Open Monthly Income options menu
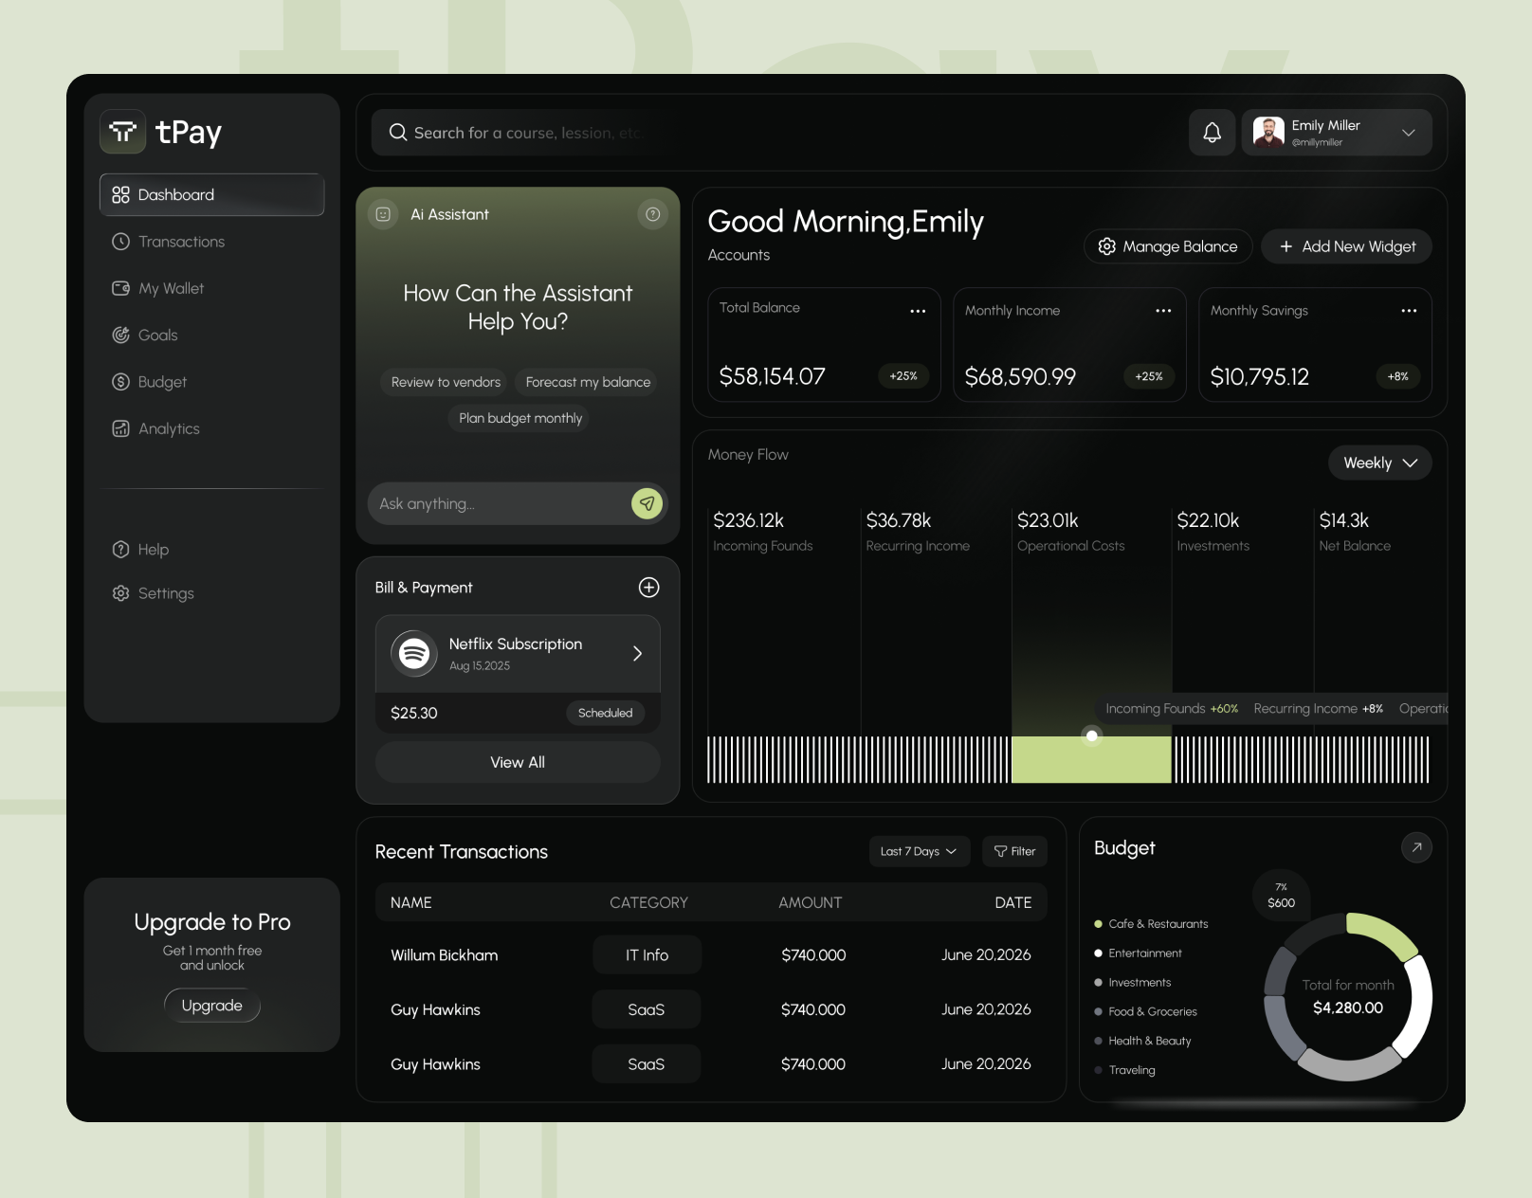 1163,311
